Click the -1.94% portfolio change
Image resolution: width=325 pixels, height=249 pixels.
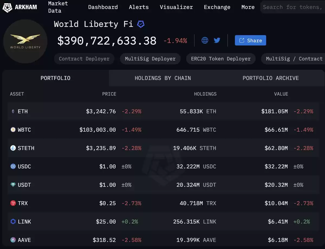tap(175, 41)
